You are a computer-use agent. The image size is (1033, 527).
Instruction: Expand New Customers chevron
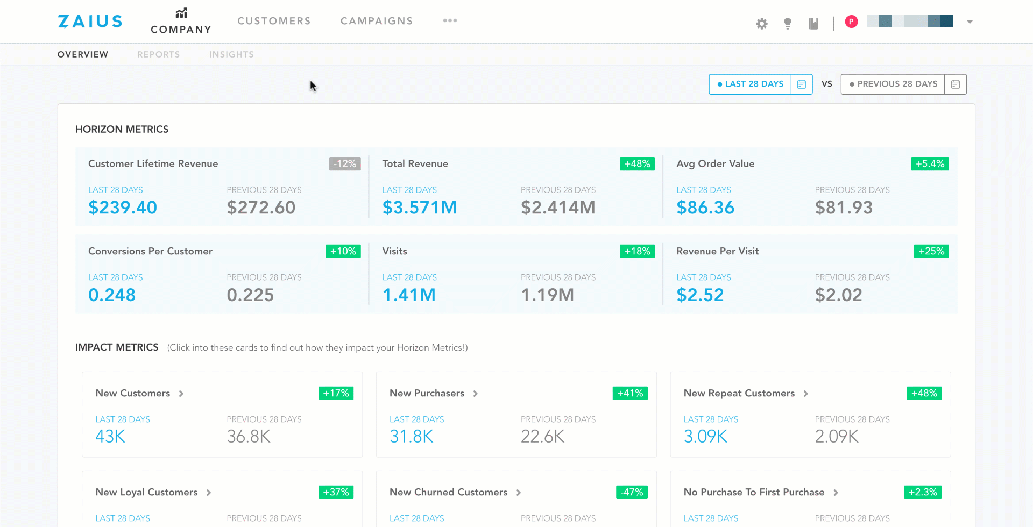pos(181,394)
